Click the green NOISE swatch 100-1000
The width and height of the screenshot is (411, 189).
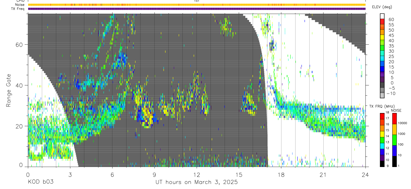click(394, 139)
